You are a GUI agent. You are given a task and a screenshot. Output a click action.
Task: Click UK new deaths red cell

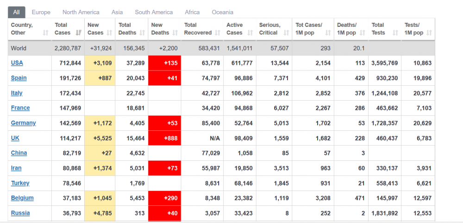pos(164,138)
